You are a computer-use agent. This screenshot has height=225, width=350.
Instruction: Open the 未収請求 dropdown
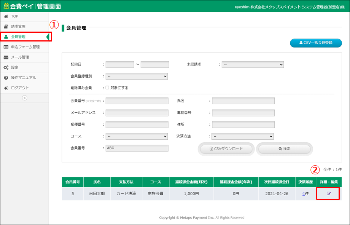click(x=253, y=65)
